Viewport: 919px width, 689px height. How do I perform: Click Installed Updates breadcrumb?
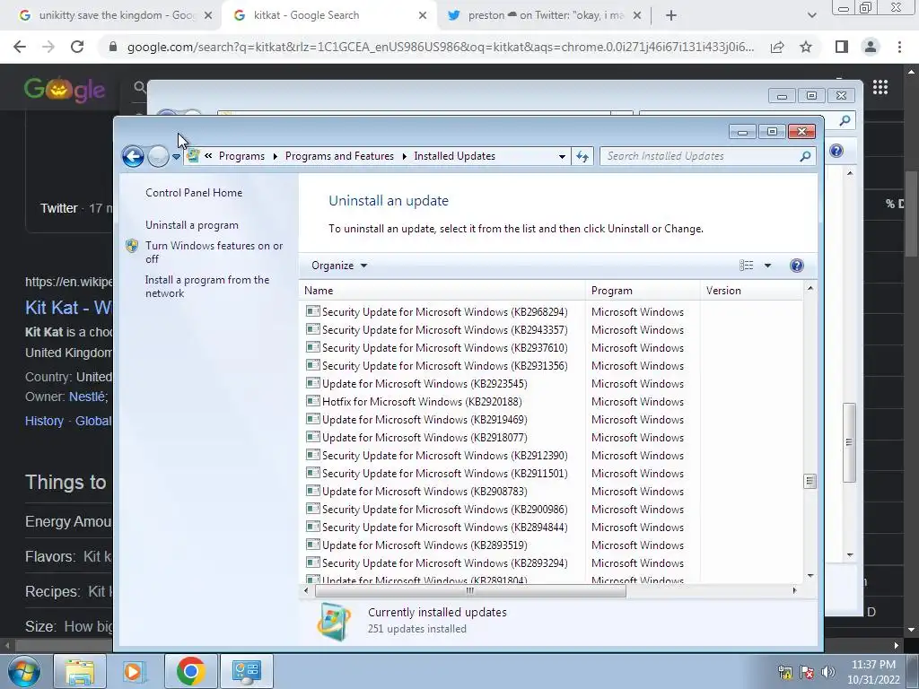point(454,156)
